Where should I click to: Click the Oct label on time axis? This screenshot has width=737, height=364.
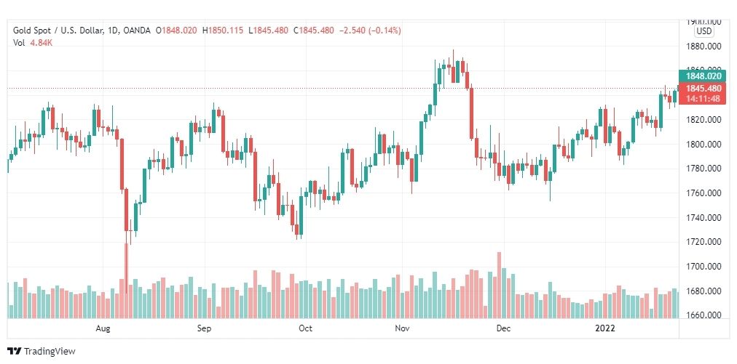[306, 328]
